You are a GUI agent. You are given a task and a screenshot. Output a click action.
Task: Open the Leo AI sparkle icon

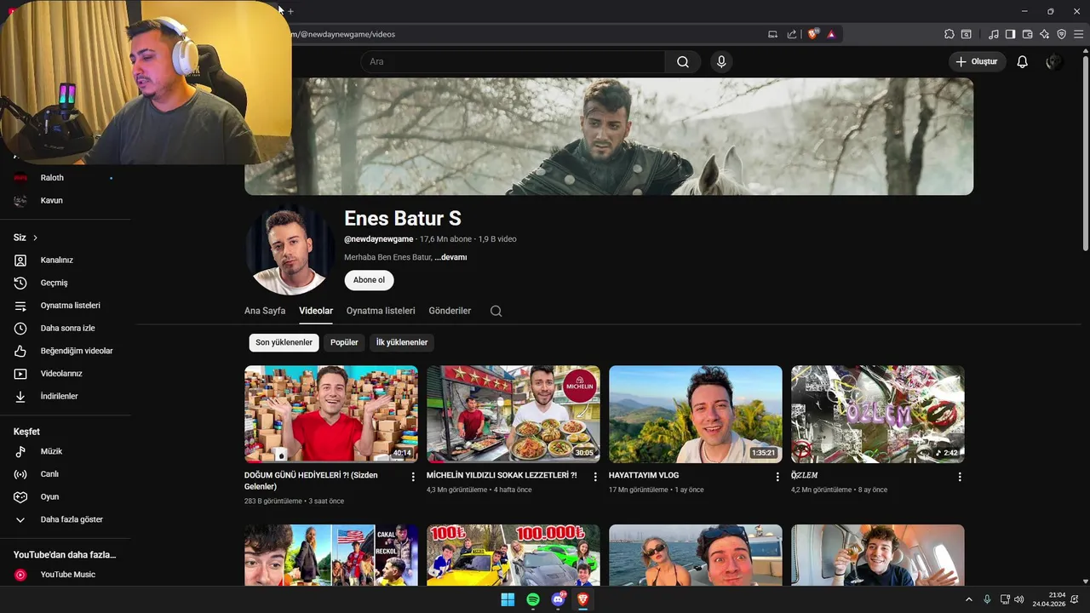(x=1044, y=34)
